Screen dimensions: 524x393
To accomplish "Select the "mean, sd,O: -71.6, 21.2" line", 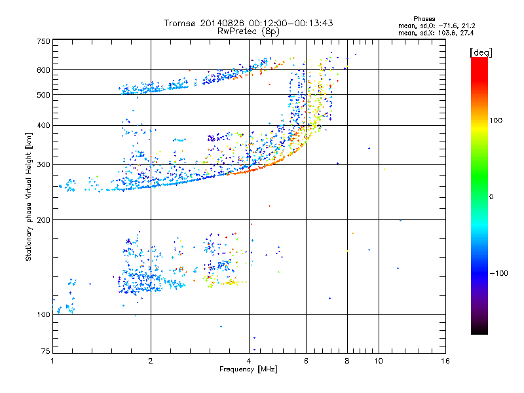I will tap(436, 26).
